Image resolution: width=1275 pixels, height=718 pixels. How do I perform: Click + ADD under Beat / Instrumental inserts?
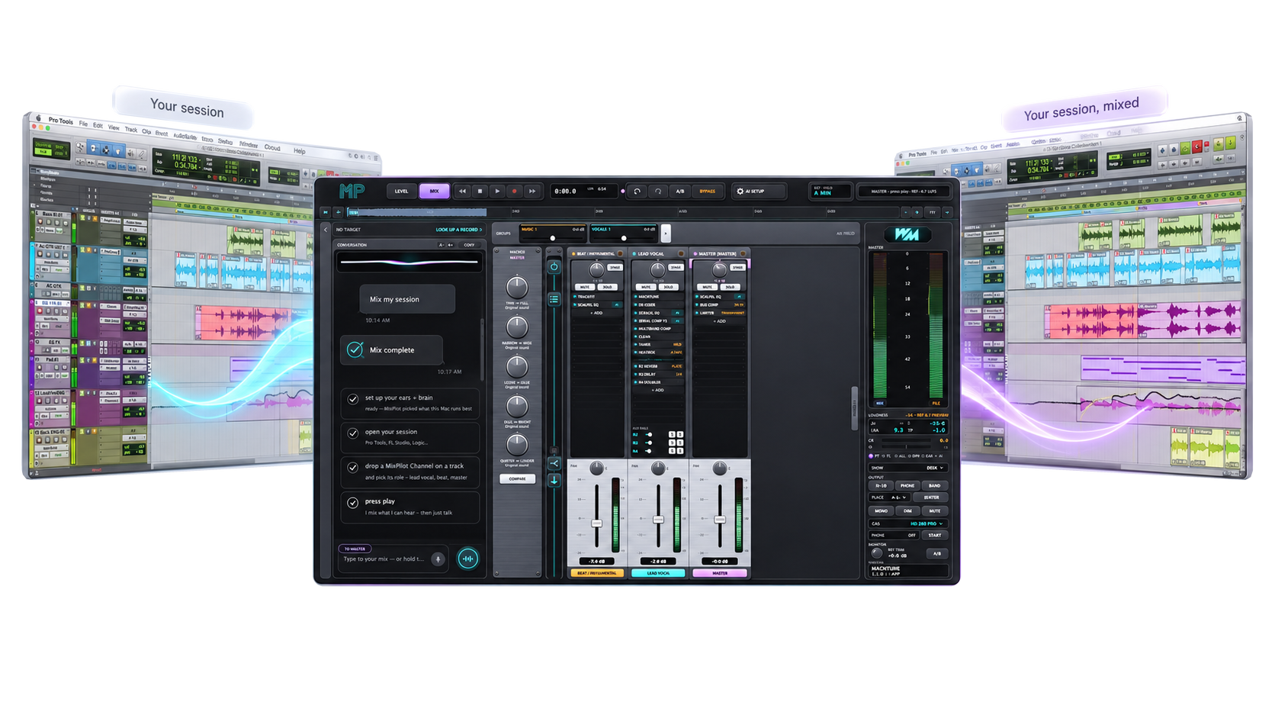tap(597, 313)
